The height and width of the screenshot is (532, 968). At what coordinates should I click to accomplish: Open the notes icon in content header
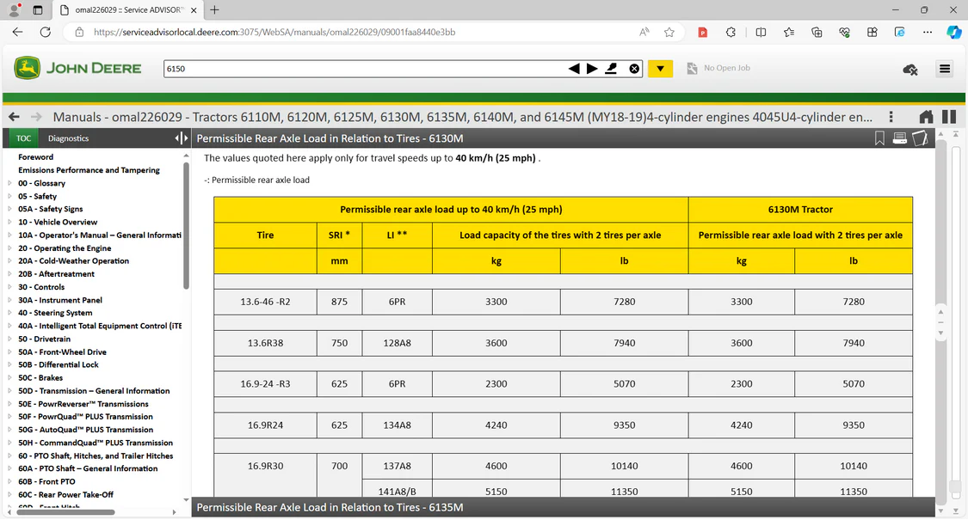[x=920, y=138]
